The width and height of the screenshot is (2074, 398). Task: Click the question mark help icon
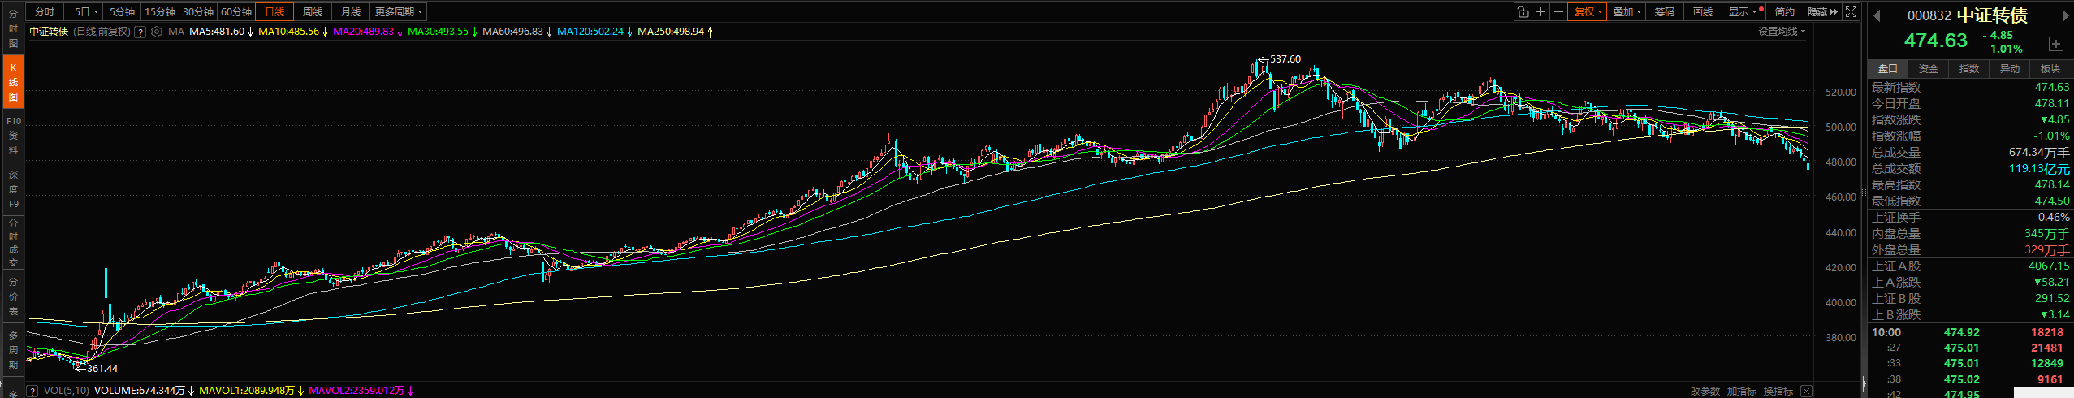coord(140,32)
